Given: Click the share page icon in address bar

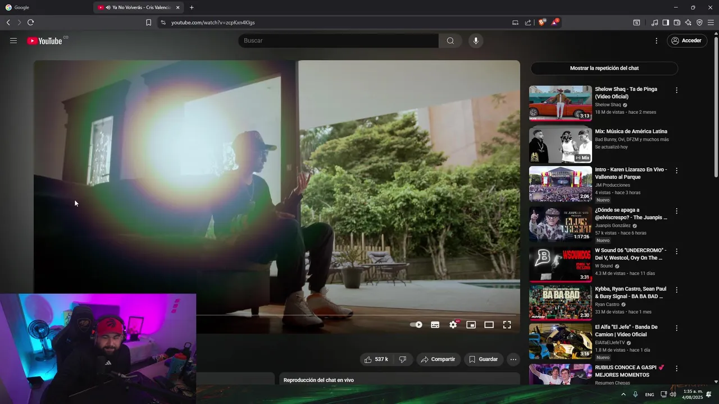Looking at the screenshot, I should point(528,22).
